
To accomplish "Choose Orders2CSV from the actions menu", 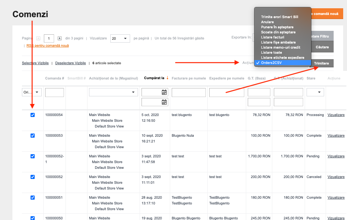I will coord(283,63).
